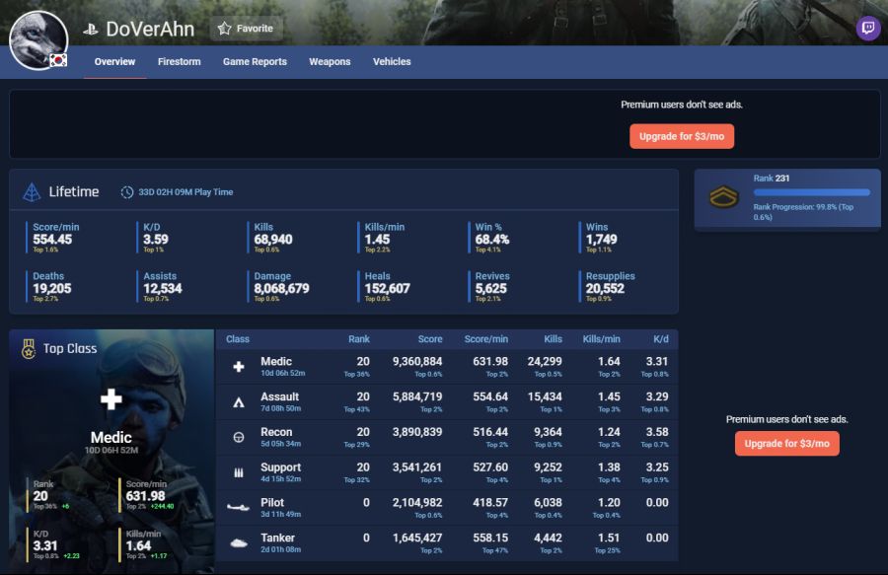This screenshot has height=575, width=888.
Task: Click the Support ammo icon in table
Action: point(239,472)
